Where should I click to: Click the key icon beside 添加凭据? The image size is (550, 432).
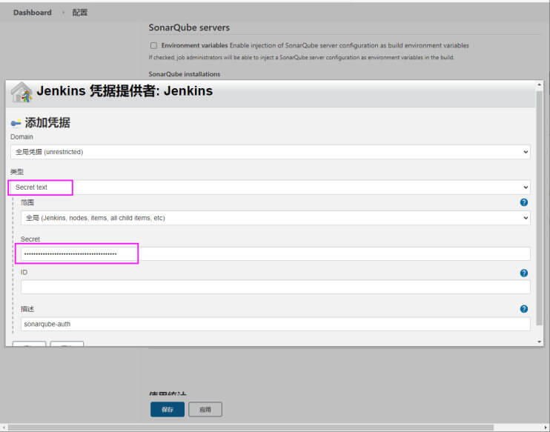point(16,123)
